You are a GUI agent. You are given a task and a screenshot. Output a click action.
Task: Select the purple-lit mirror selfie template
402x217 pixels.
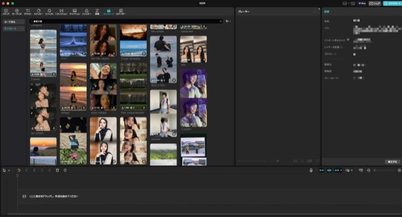click(194, 98)
